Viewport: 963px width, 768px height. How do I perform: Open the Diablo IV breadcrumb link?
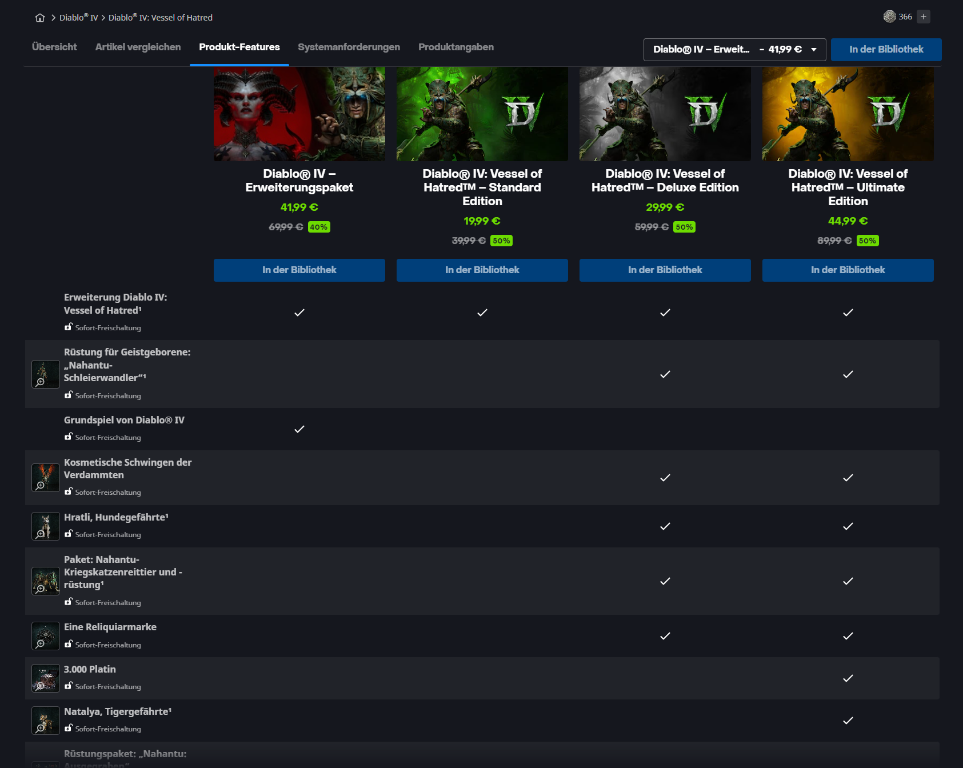(79, 18)
